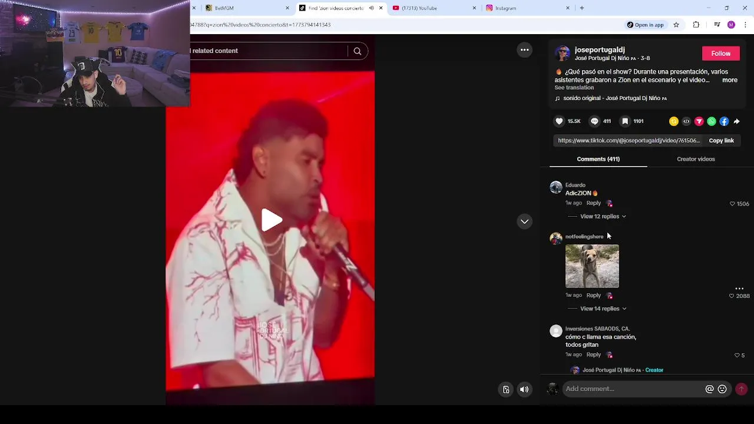
Task: Like Eduardo's comment
Action: point(732,204)
